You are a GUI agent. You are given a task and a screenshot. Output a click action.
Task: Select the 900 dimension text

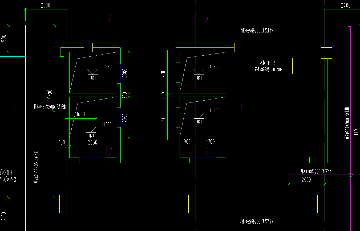(187, 142)
